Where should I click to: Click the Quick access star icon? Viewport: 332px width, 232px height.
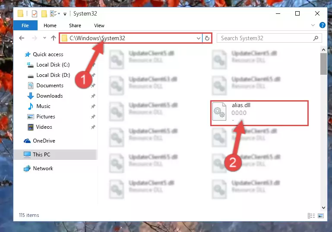click(28, 54)
